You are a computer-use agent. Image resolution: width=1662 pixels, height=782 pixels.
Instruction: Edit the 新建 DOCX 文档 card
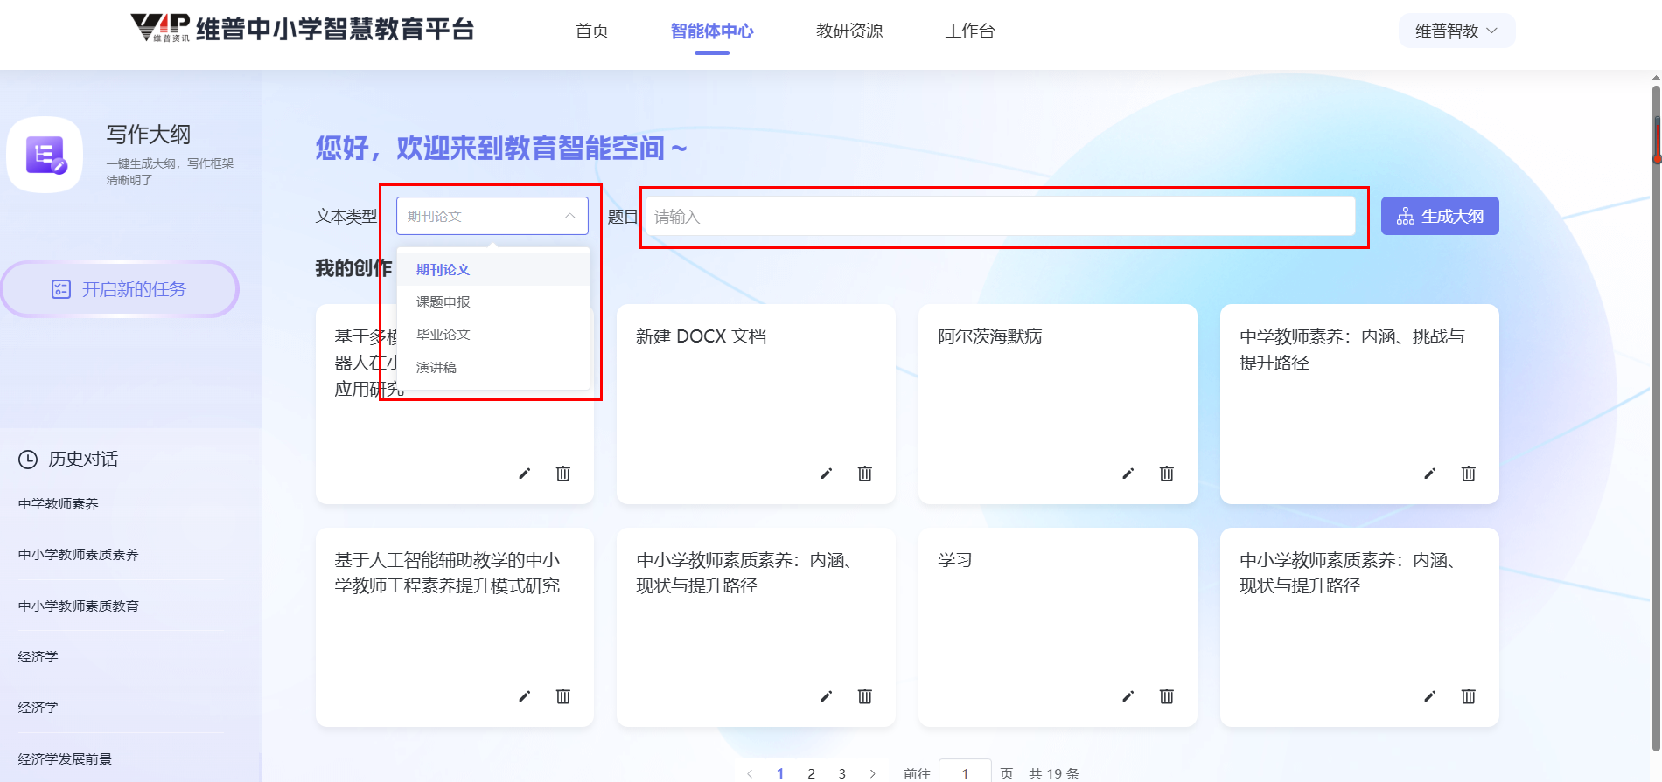pyautogui.click(x=826, y=474)
